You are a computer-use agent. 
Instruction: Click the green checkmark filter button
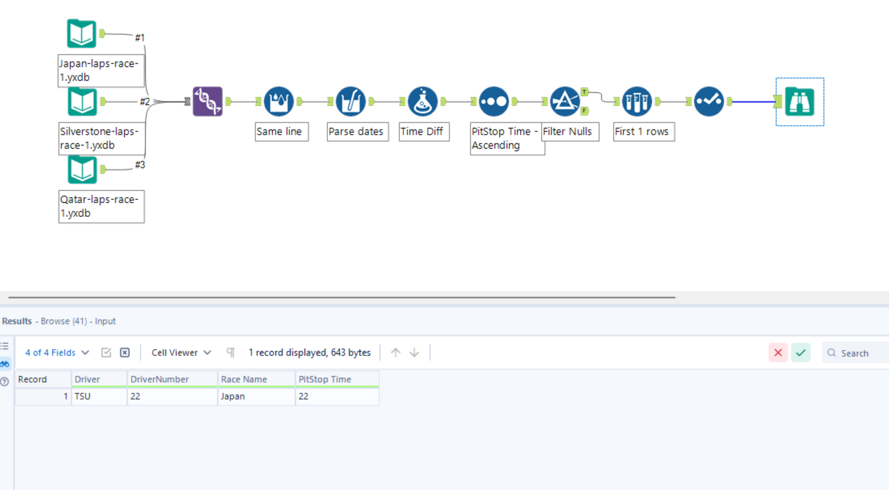click(x=801, y=352)
